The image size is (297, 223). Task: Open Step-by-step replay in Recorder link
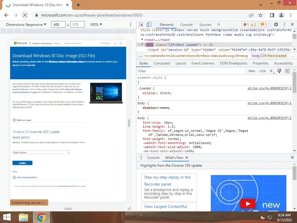click(167, 181)
